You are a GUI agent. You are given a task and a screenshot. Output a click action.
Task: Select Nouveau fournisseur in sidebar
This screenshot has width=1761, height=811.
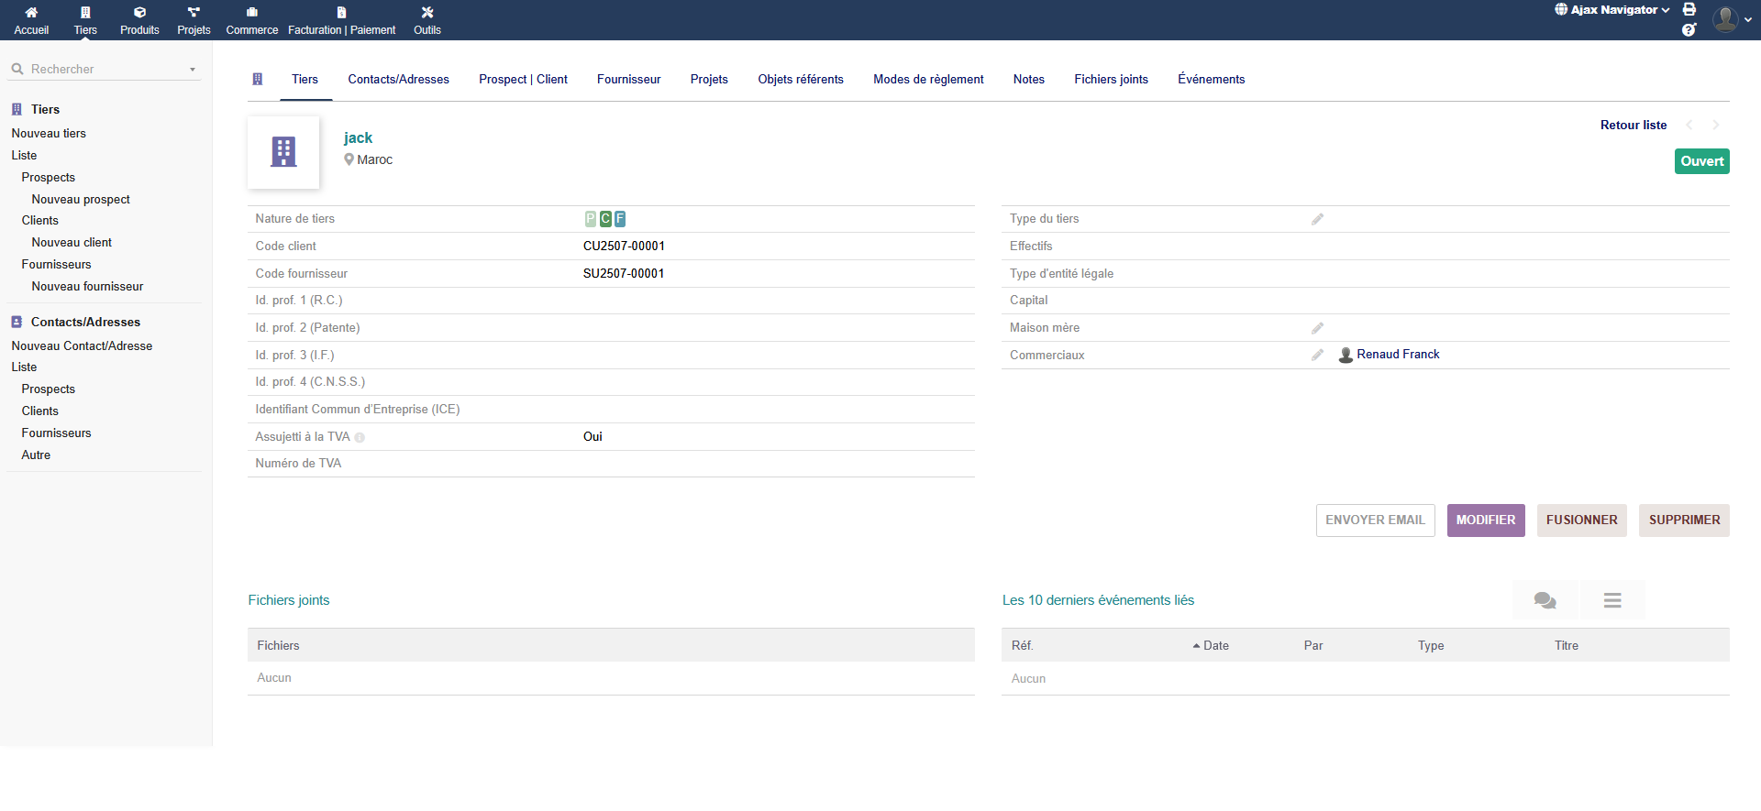(87, 287)
